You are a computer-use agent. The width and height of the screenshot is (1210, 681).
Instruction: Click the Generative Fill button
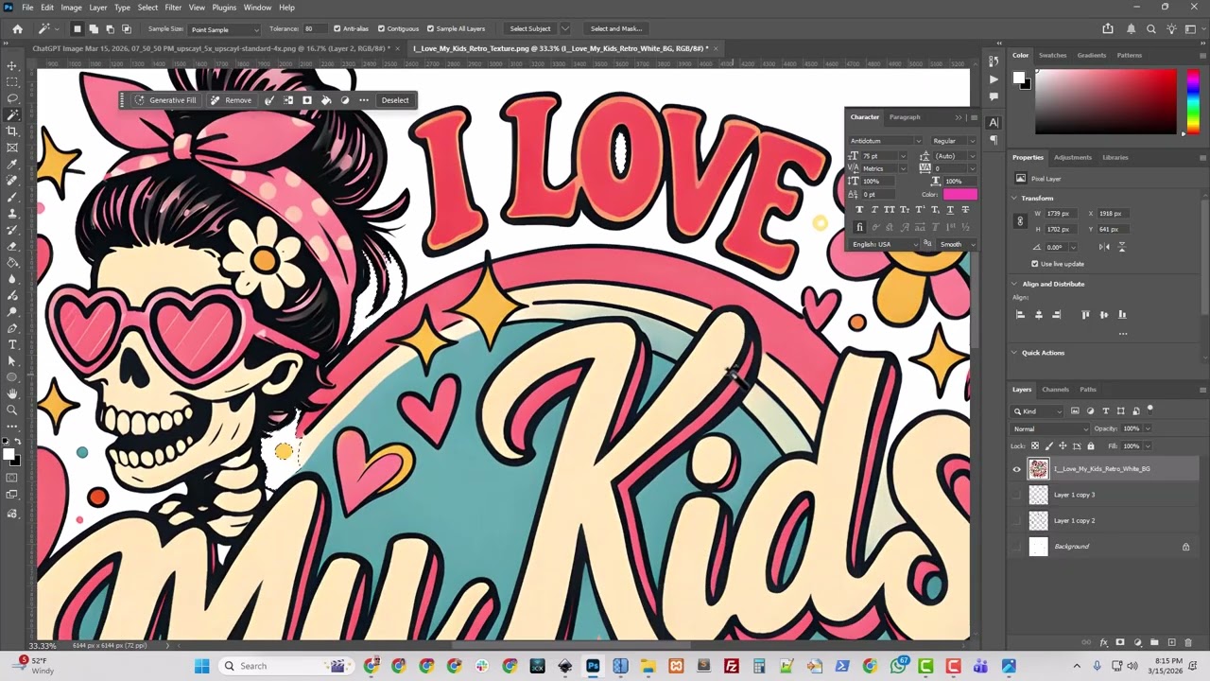point(165,100)
